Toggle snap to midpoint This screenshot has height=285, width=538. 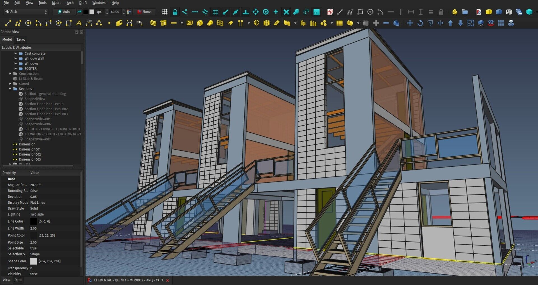click(235, 12)
